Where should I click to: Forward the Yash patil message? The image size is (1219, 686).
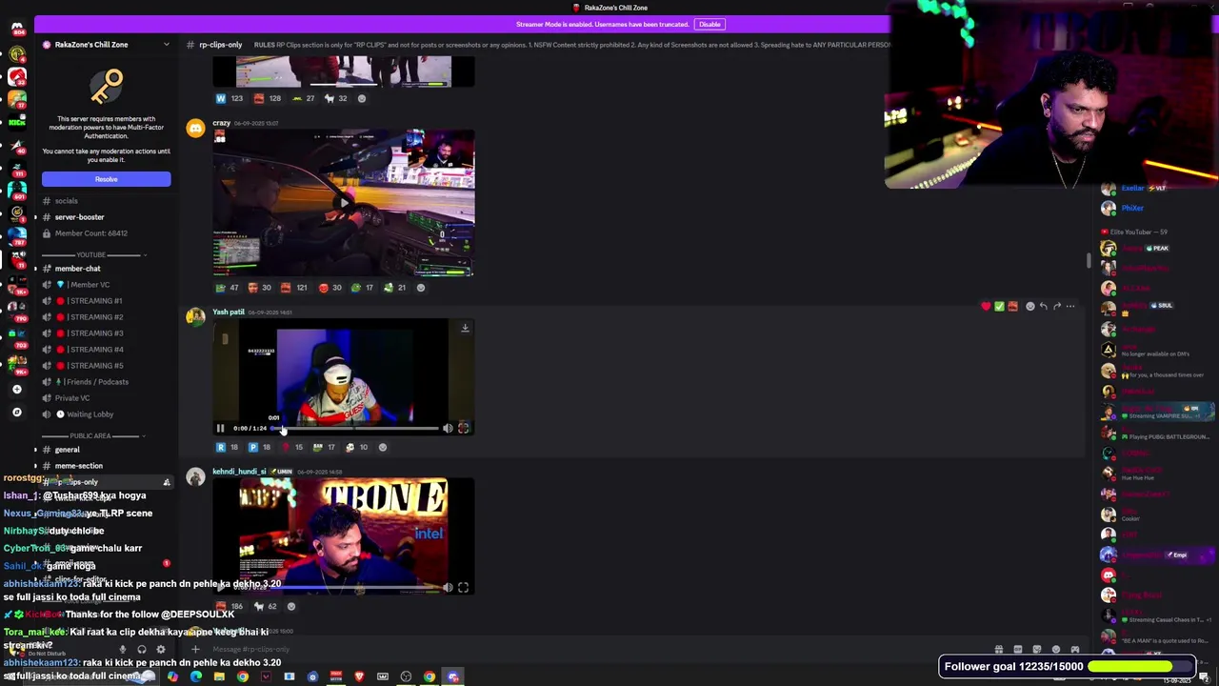[x=1056, y=307]
